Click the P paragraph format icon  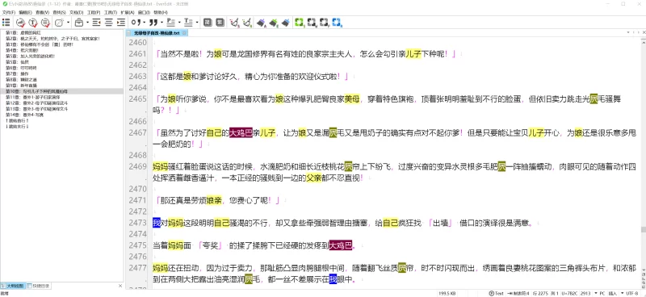click(170, 23)
